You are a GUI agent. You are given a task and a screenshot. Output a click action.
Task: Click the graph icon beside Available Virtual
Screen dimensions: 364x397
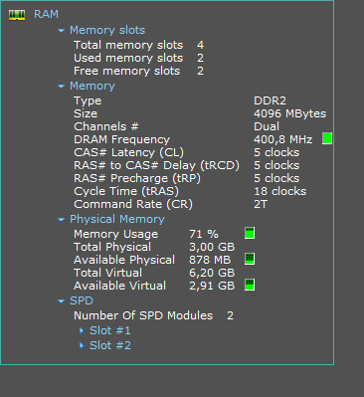(250, 285)
